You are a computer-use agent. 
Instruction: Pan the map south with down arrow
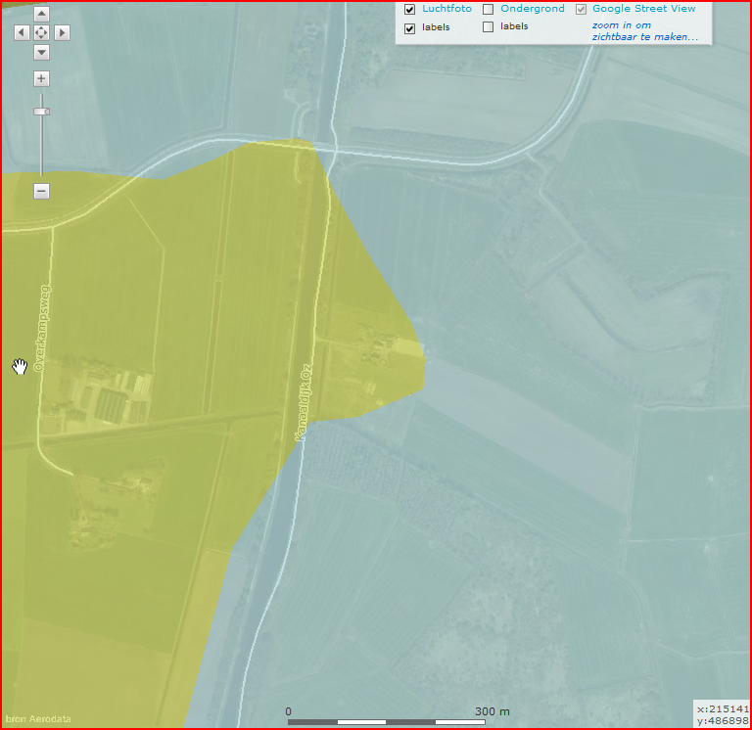[x=41, y=52]
